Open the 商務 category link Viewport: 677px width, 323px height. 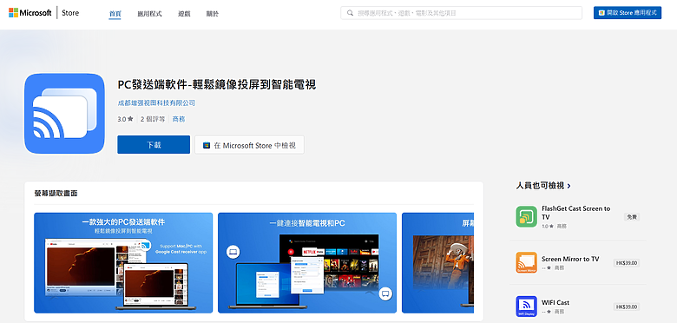tap(178, 119)
